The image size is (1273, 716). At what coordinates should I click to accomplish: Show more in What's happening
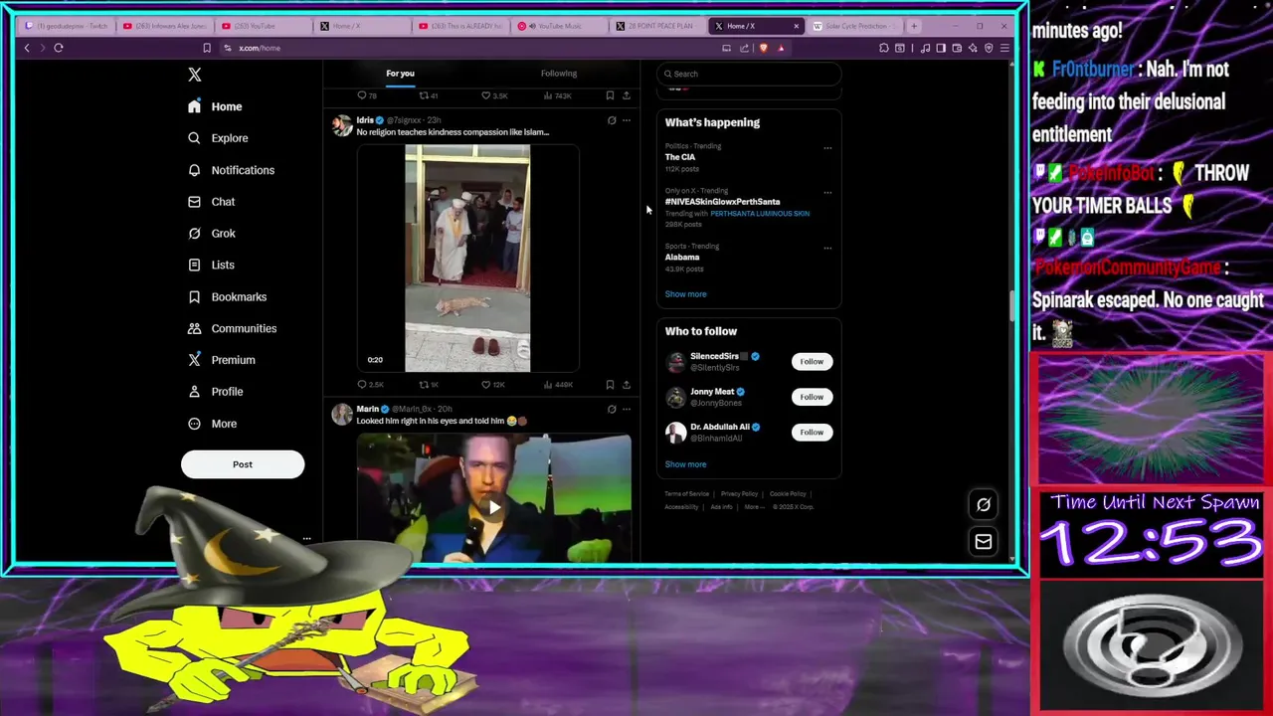click(685, 294)
